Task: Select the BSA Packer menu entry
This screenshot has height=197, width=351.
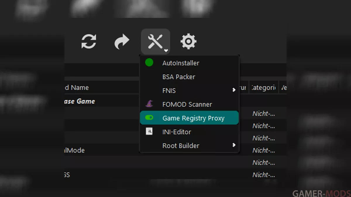Action: [x=179, y=77]
